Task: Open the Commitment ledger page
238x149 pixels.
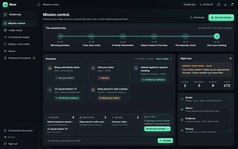Action: coord(19,37)
